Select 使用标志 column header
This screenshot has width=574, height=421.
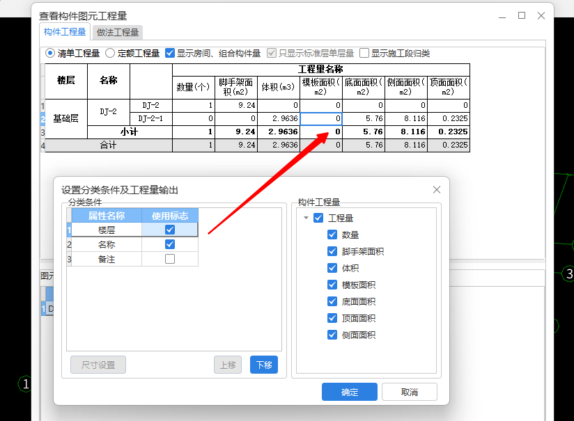[170, 216]
